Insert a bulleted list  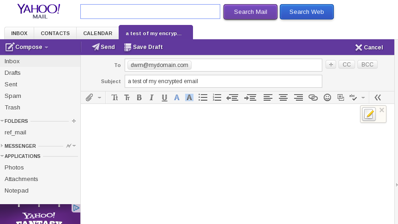click(x=203, y=97)
